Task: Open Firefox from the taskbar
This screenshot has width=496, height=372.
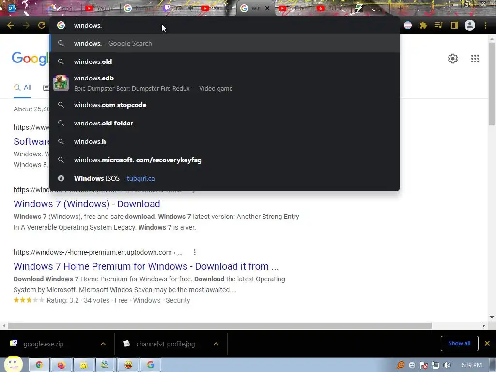Action: [62, 365]
